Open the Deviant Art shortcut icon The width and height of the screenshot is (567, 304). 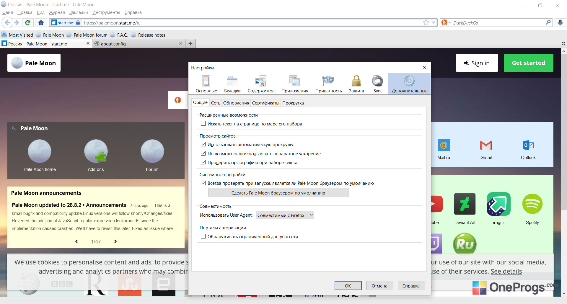pos(465,204)
